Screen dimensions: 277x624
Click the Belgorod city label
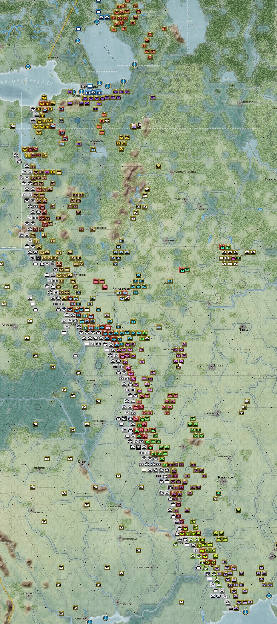pos(224,456)
